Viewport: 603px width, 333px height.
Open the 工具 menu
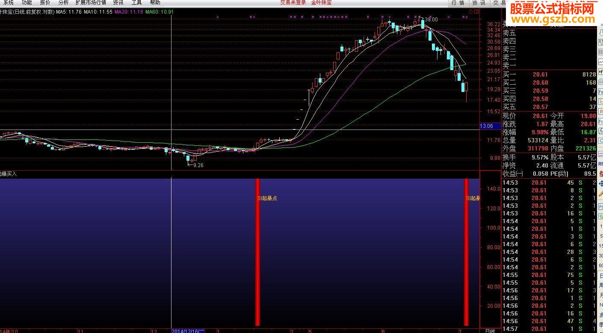point(136,3)
